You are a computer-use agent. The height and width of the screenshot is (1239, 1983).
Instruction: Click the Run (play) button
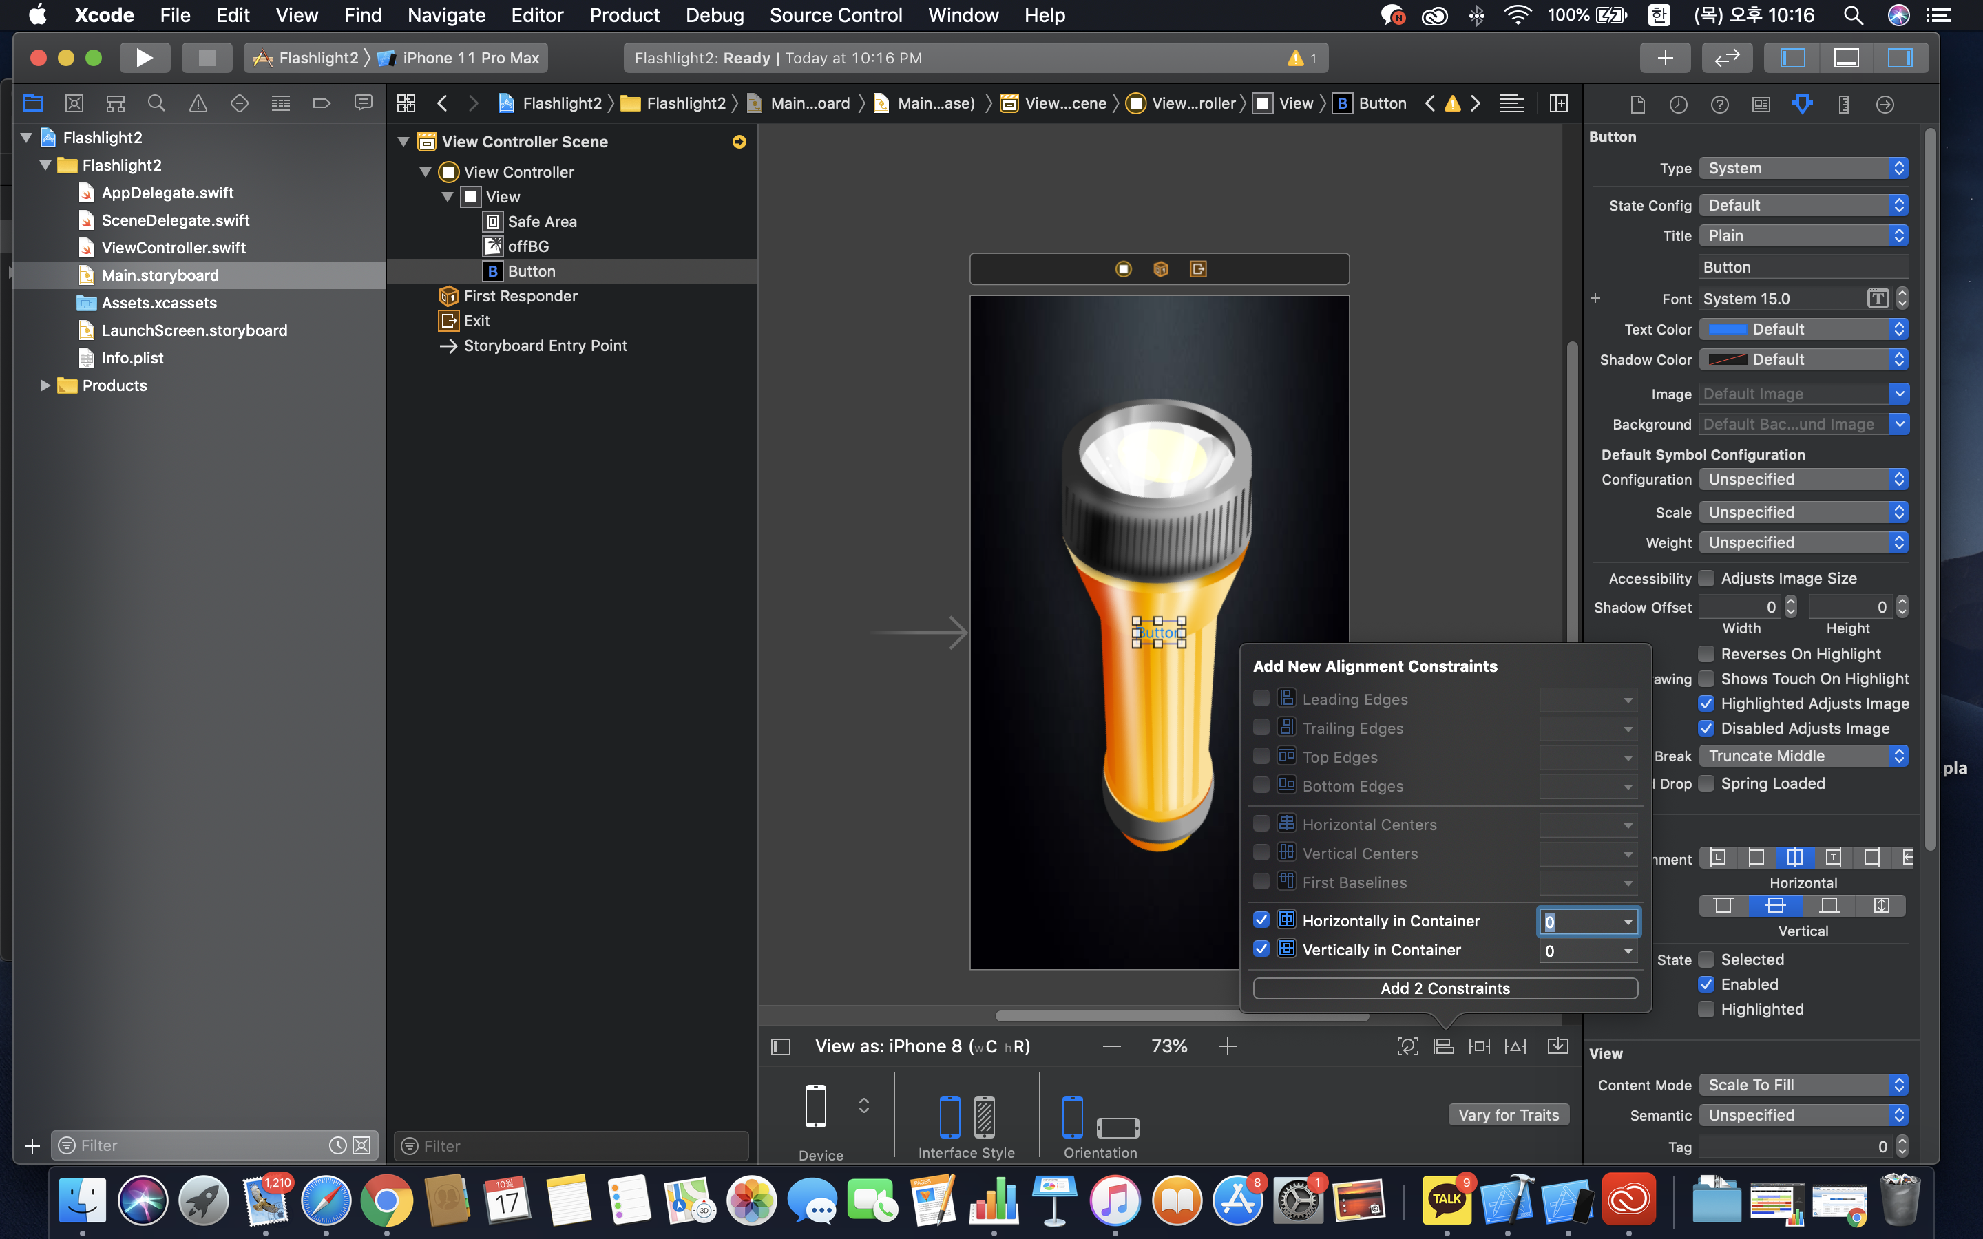pos(144,57)
